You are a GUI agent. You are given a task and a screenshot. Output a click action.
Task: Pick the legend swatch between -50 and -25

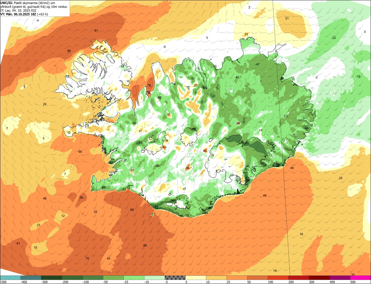[113, 278]
